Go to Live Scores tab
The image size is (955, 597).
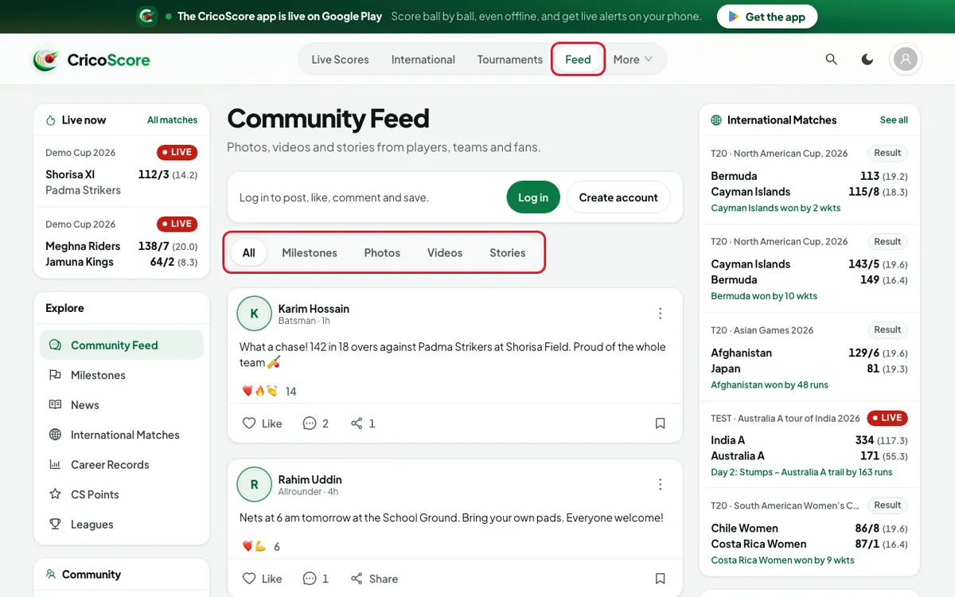340,60
